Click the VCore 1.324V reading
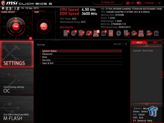Image resolution: width=164 pixels, height=123 pixels. (x=108, y=18)
